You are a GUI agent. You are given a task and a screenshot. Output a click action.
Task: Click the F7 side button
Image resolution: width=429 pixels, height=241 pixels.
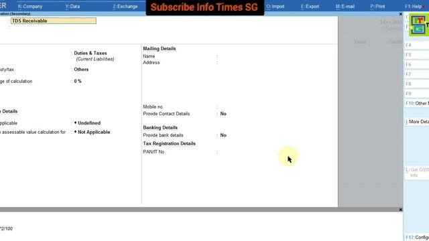point(417,74)
